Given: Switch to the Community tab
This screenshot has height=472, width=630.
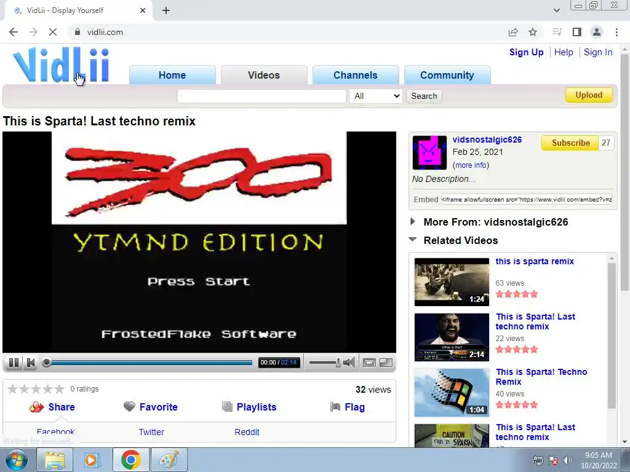Looking at the screenshot, I should pos(447,75).
